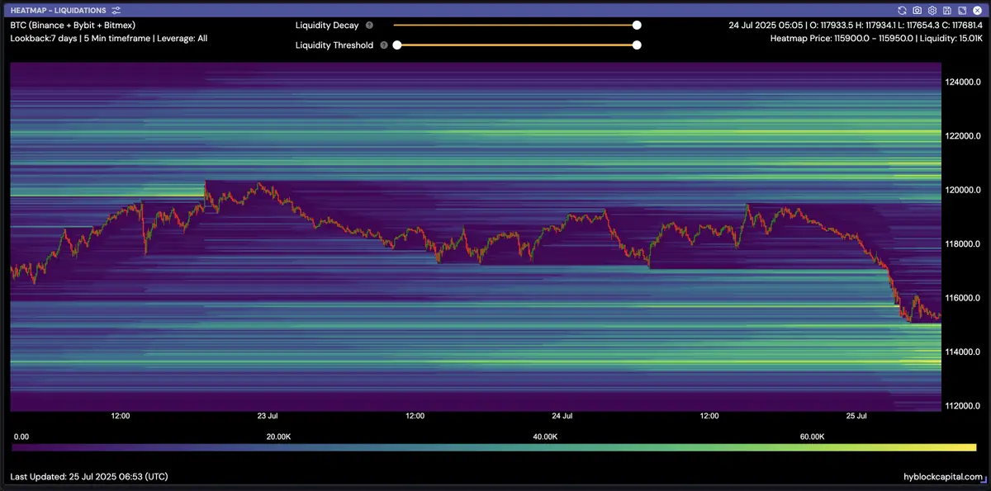Viewport: 991px width, 491px height.
Task: Click the 114000.0 price axis label
Action: click(963, 352)
